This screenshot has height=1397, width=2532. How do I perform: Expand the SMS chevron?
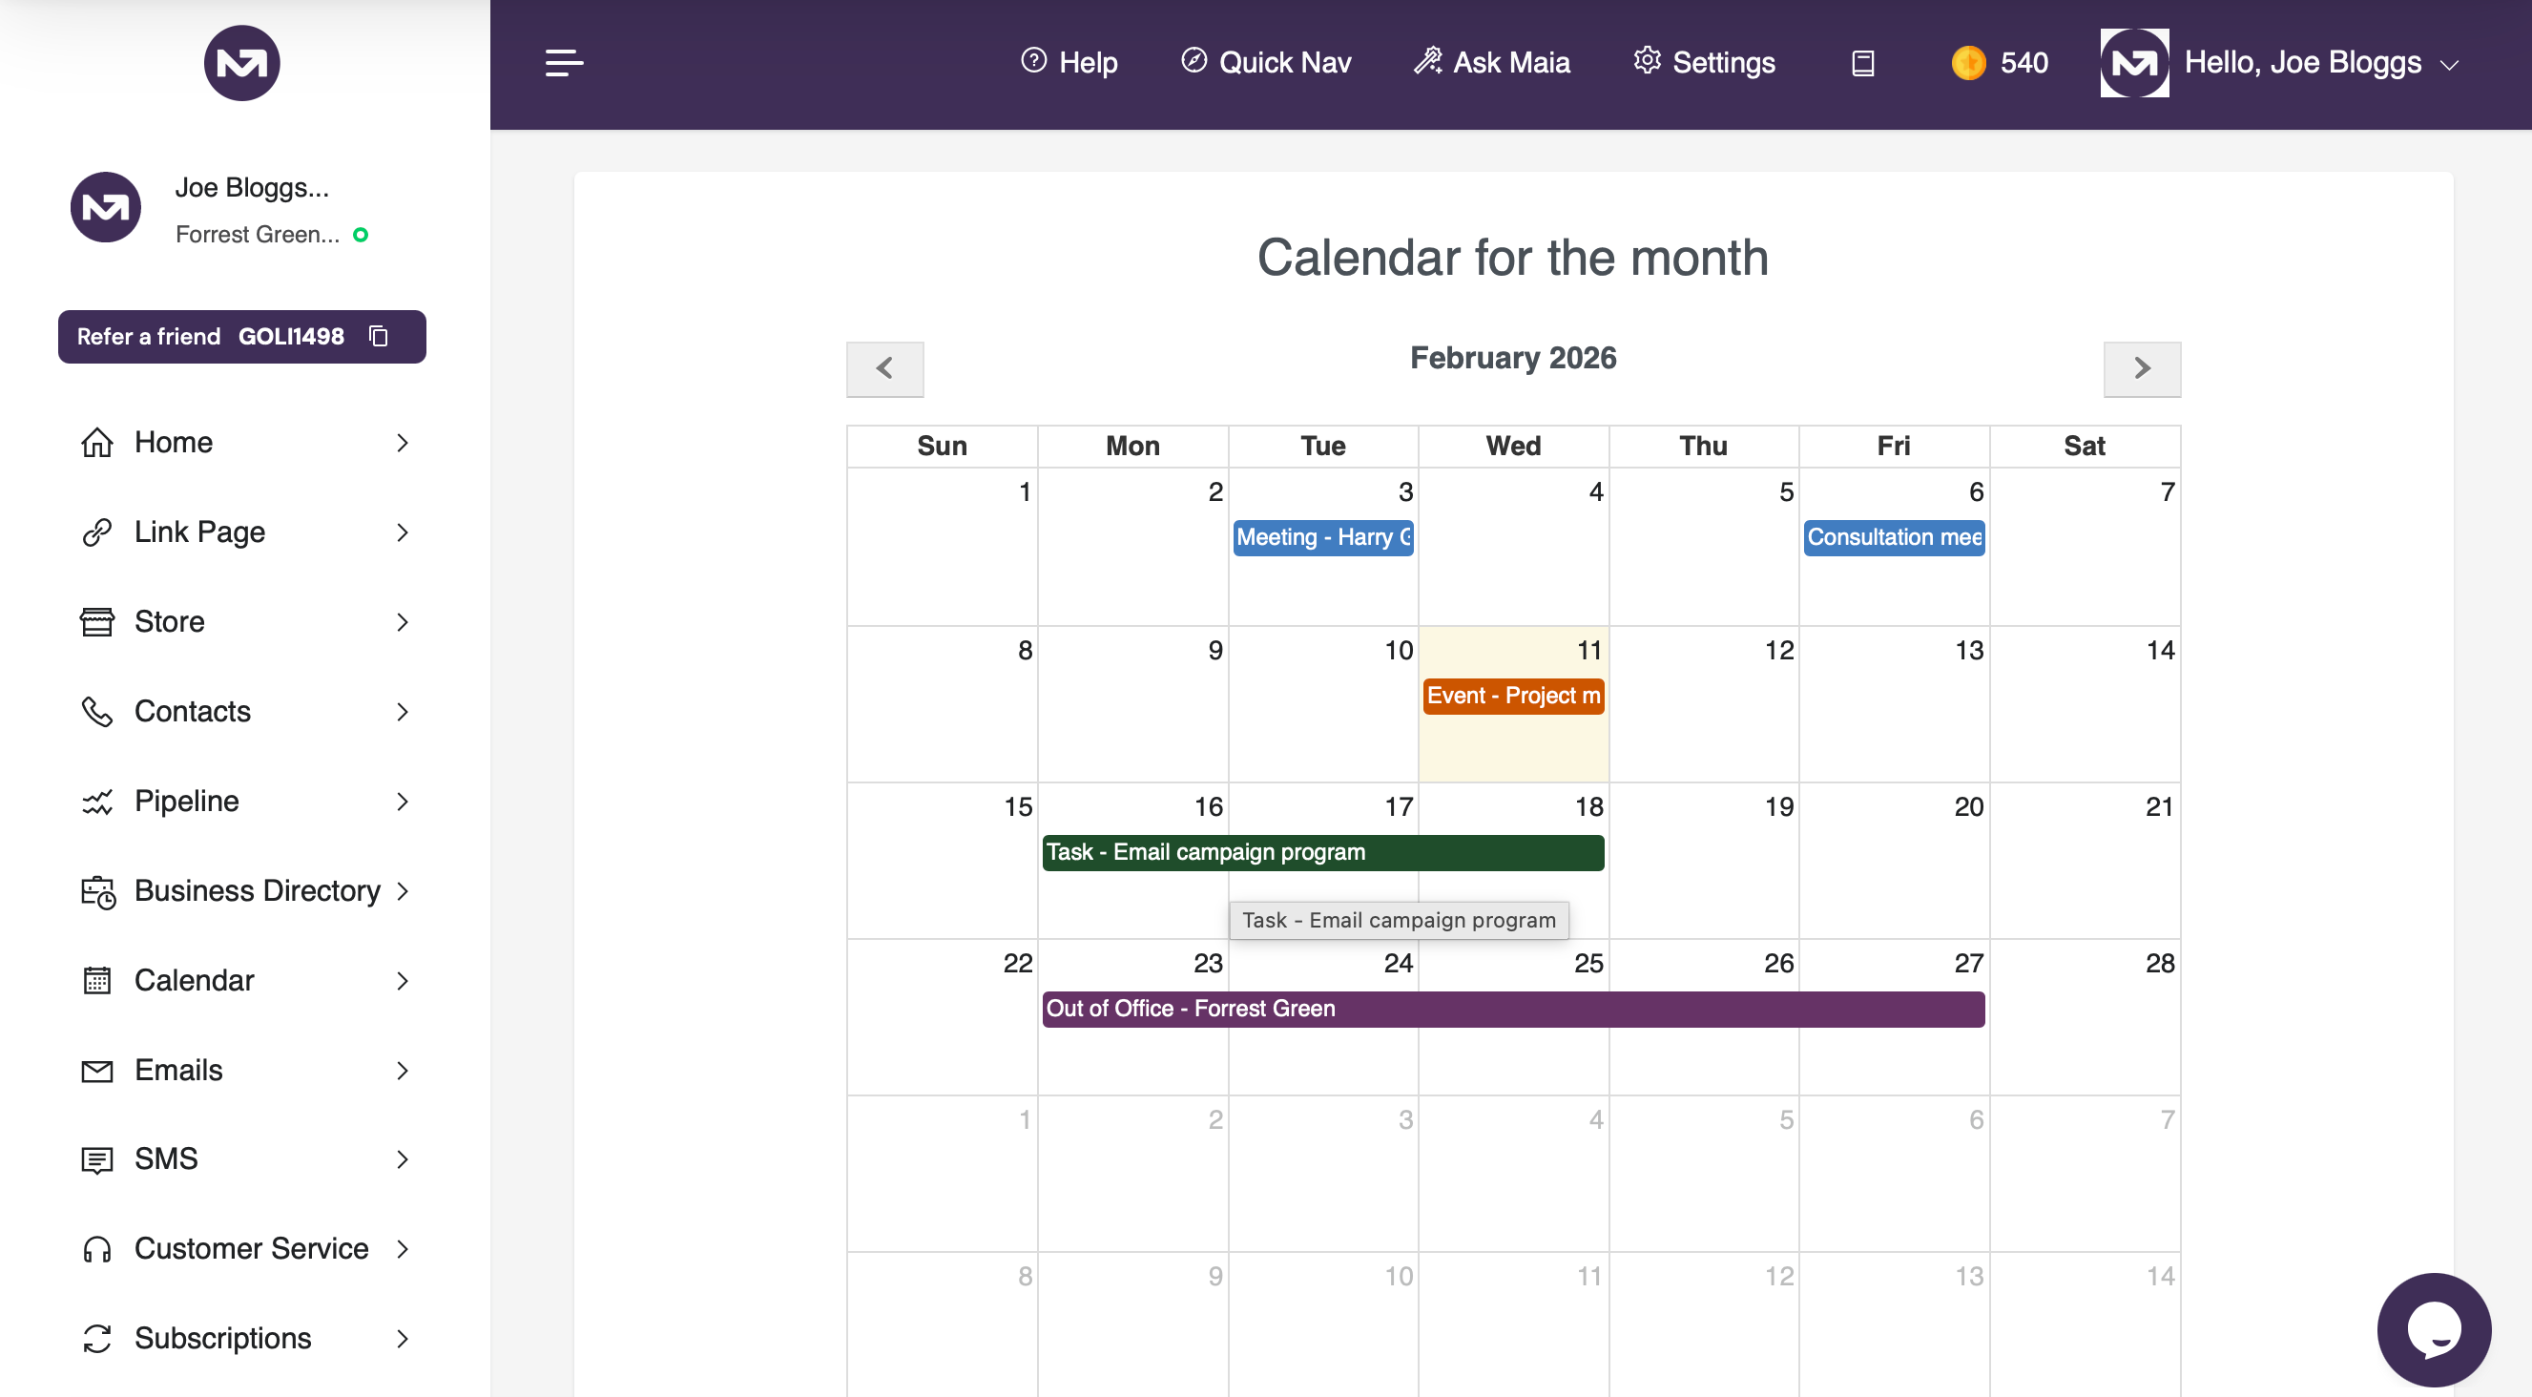(x=402, y=1160)
